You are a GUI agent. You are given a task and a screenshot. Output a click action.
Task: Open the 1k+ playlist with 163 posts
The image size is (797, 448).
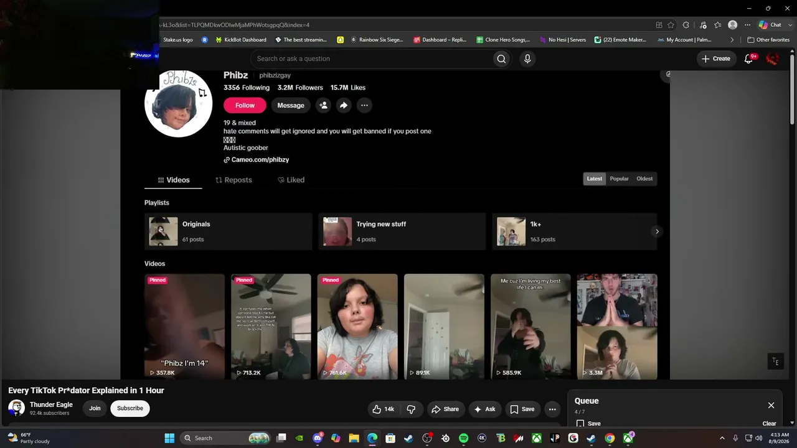coord(574,231)
